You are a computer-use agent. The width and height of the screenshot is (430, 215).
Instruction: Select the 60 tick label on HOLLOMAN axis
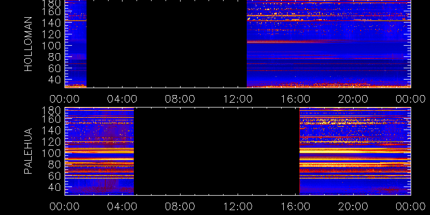pyautogui.click(x=56, y=68)
